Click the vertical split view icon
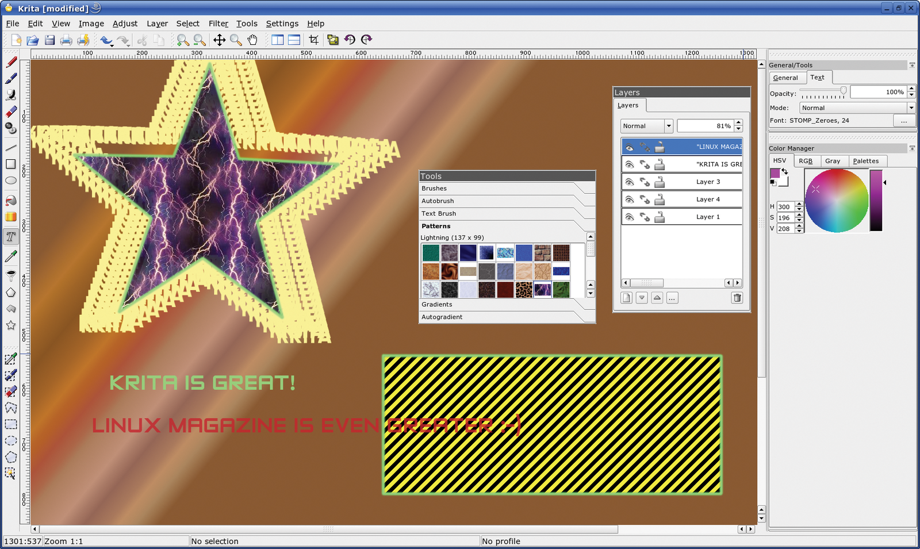This screenshot has height=549, width=920. coord(278,40)
